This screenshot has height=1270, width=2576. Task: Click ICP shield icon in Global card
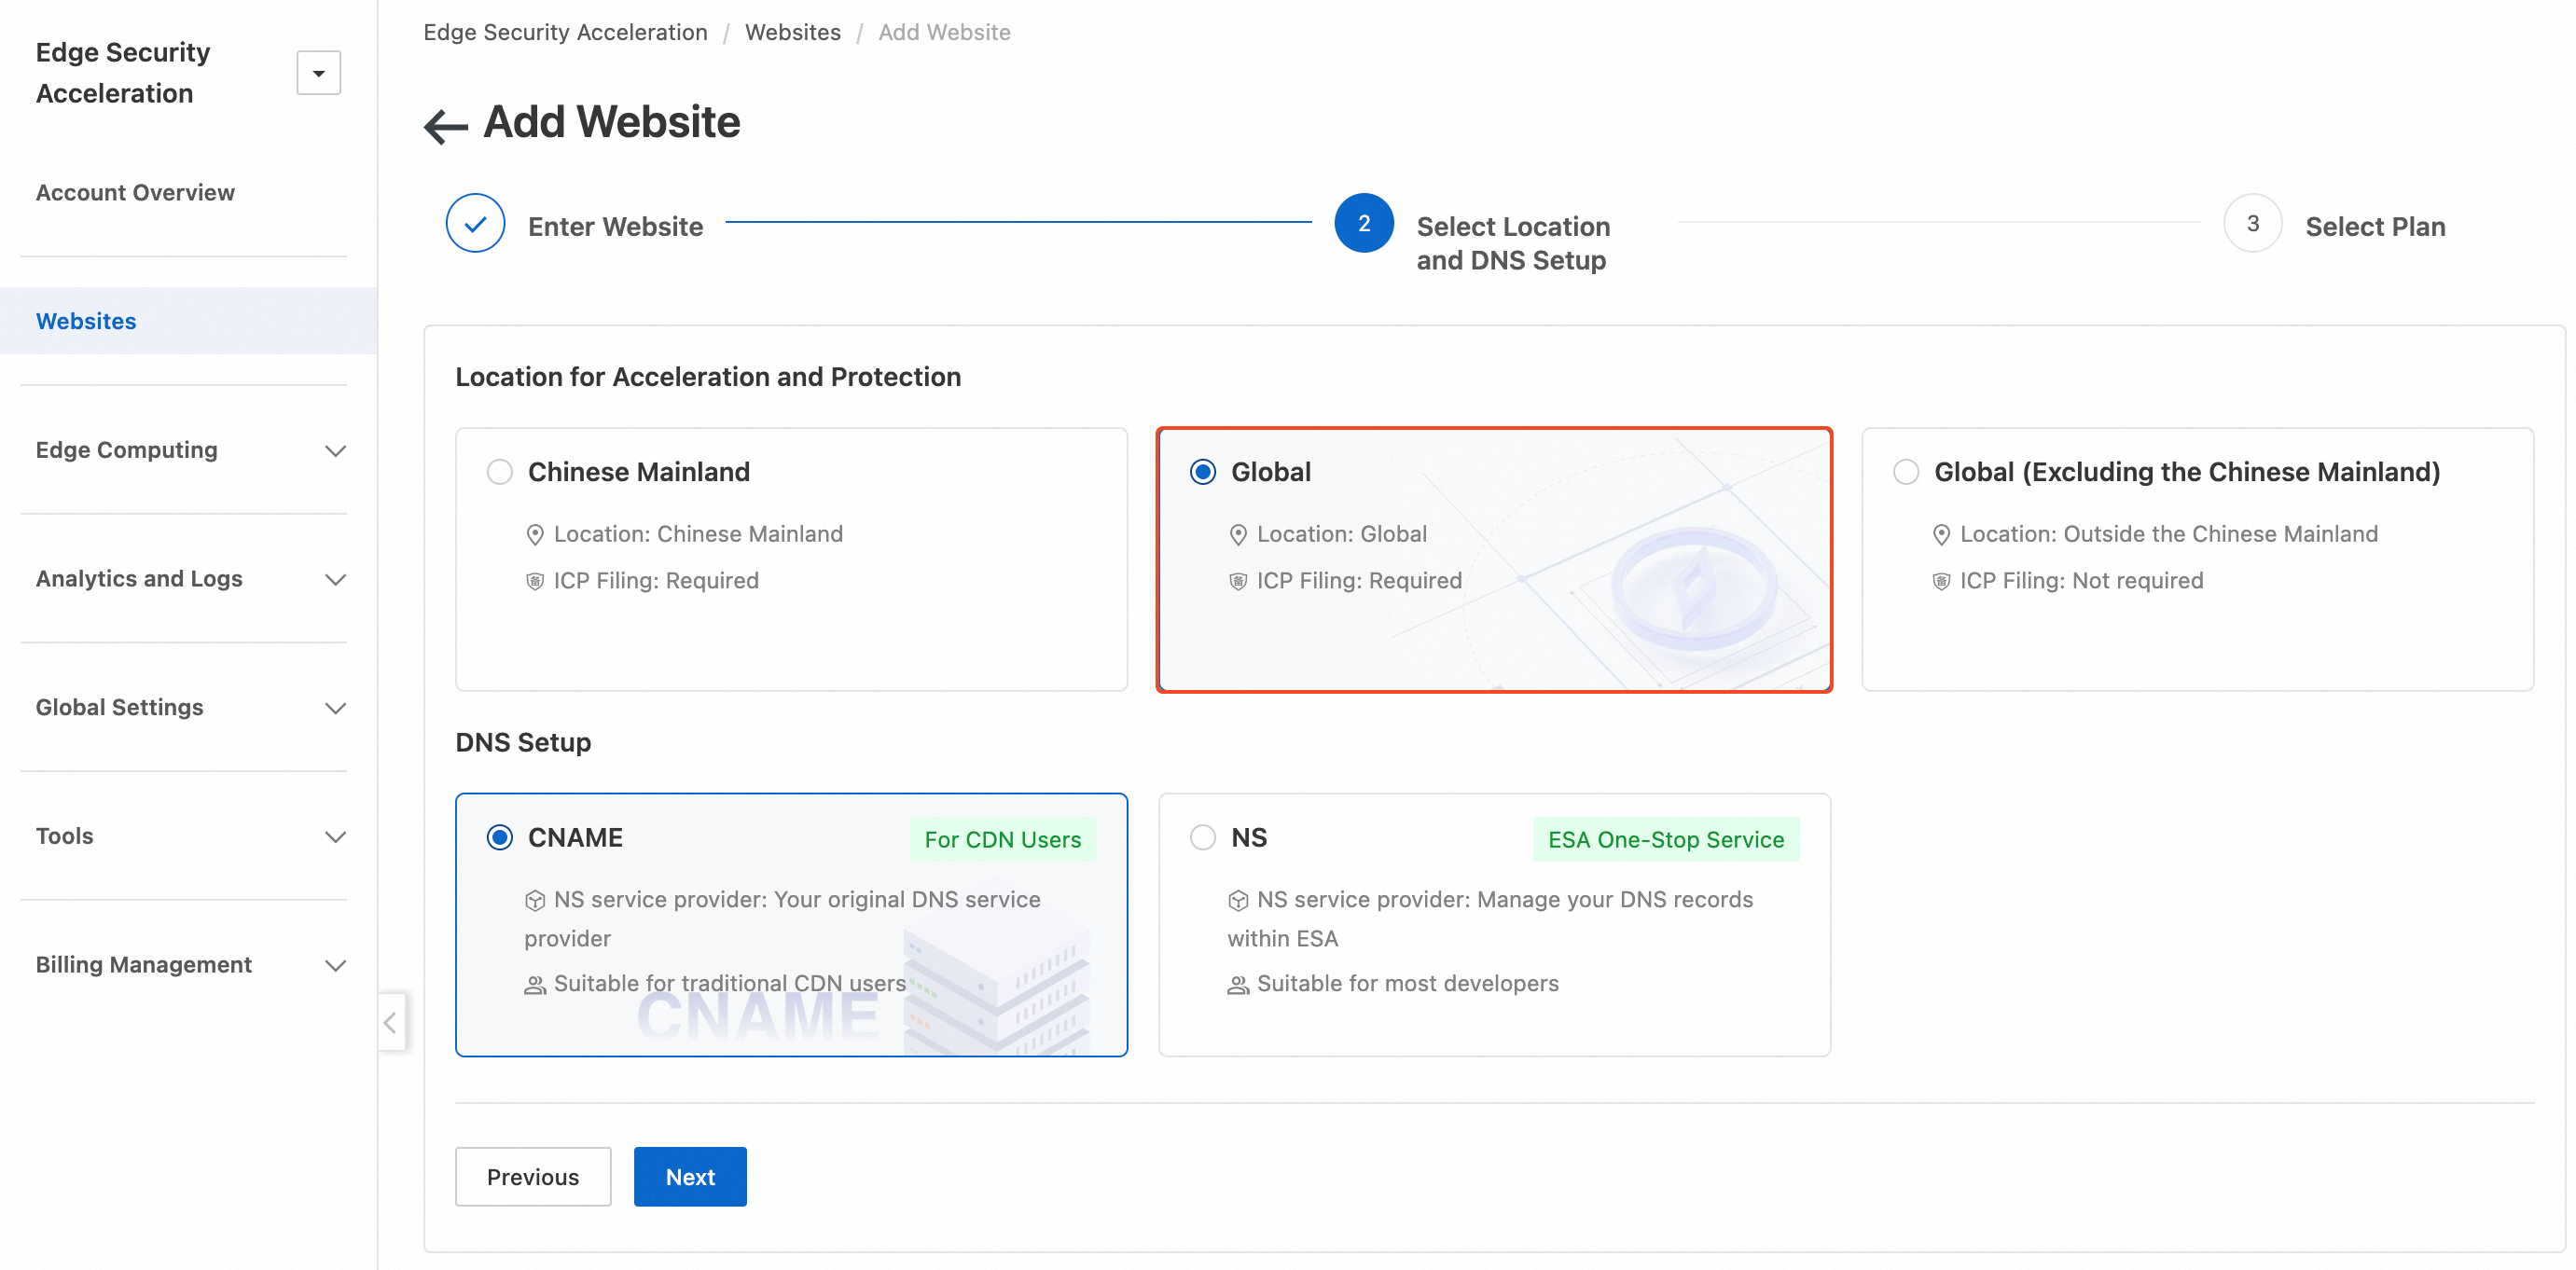(1238, 581)
